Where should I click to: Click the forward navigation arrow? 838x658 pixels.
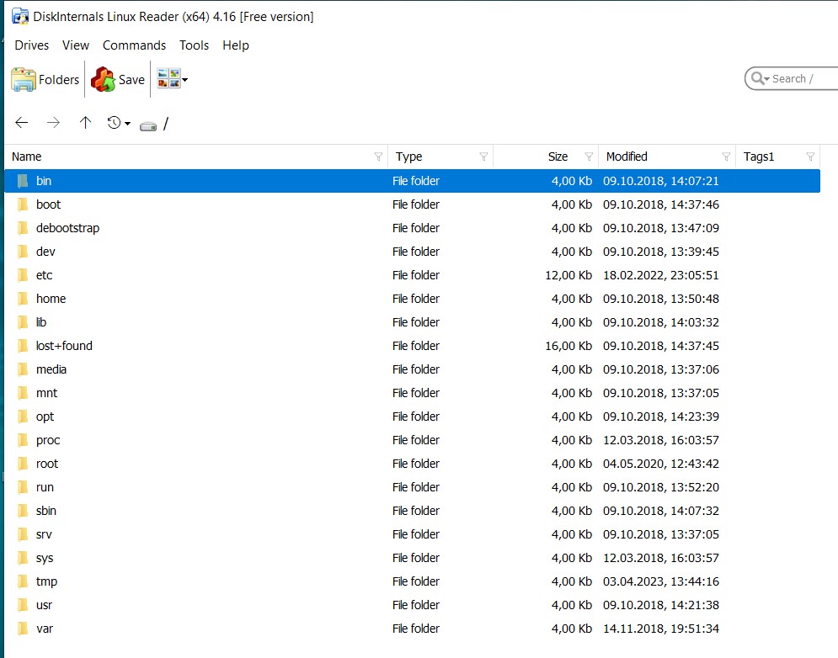click(54, 123)
